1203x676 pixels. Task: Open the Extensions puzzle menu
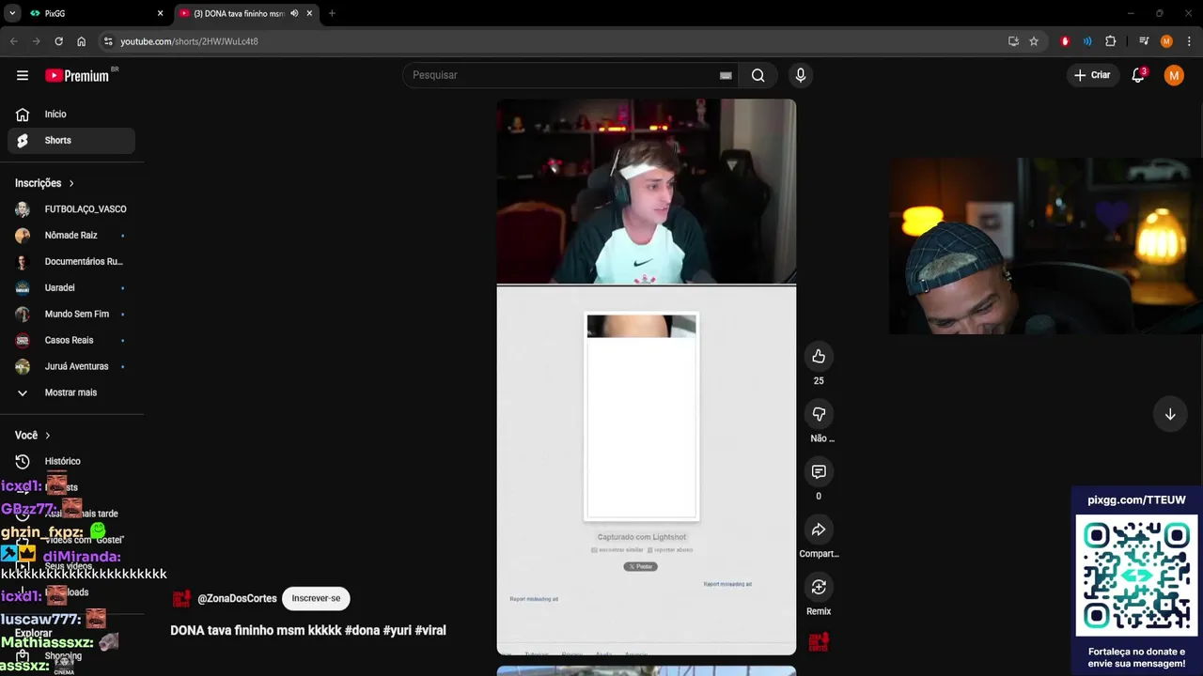pyautogui.click(x=1110, y=41)
